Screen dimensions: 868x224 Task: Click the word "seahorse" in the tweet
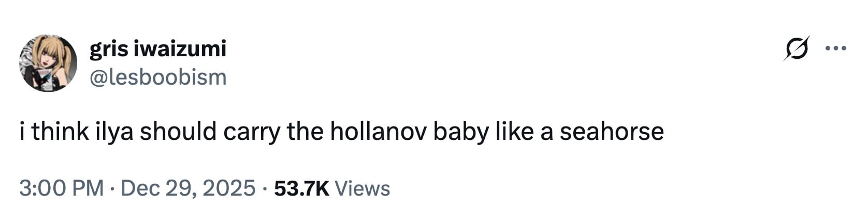[611, 132]
